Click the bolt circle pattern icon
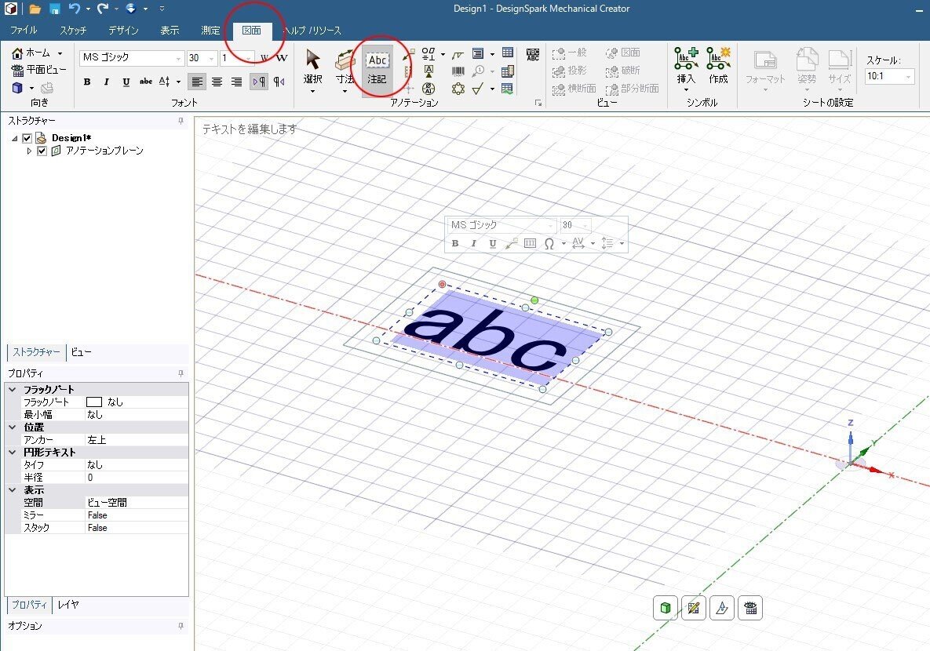The width and height of the screenshot is (930, 651). click(458, 89)
